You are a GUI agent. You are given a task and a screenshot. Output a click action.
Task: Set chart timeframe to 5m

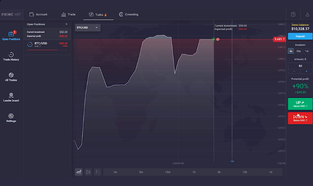point(141,172)
